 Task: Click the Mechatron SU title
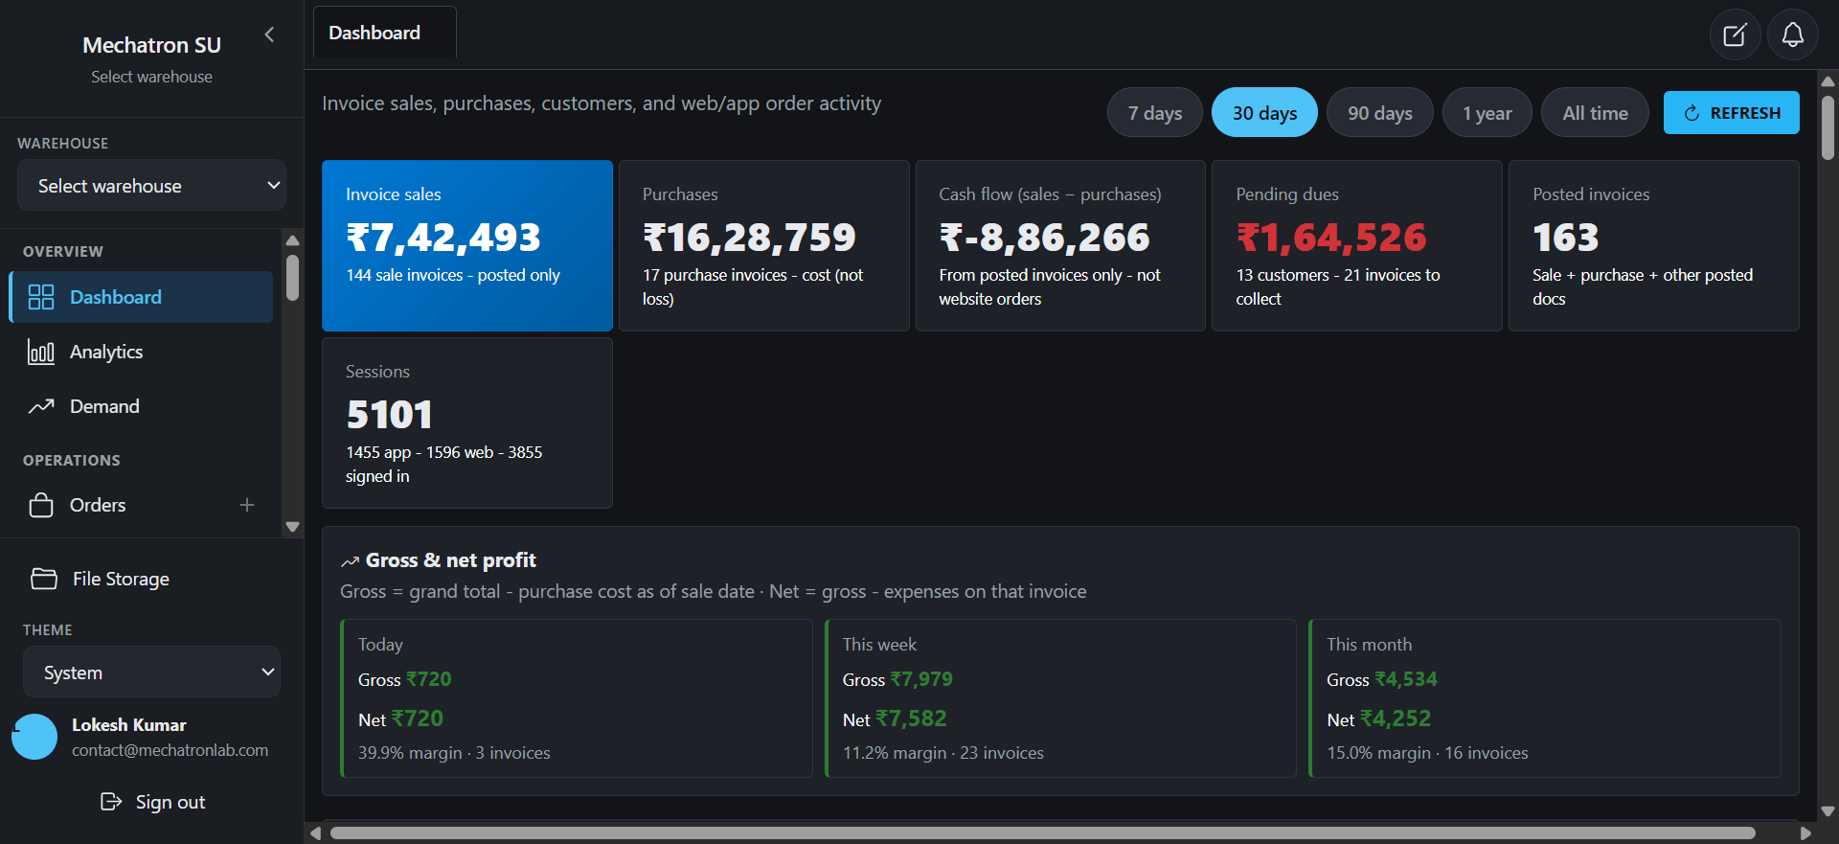(x=151, y=45)
